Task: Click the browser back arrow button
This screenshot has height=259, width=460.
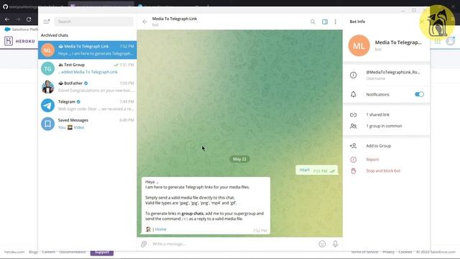Action: (7, 19)
